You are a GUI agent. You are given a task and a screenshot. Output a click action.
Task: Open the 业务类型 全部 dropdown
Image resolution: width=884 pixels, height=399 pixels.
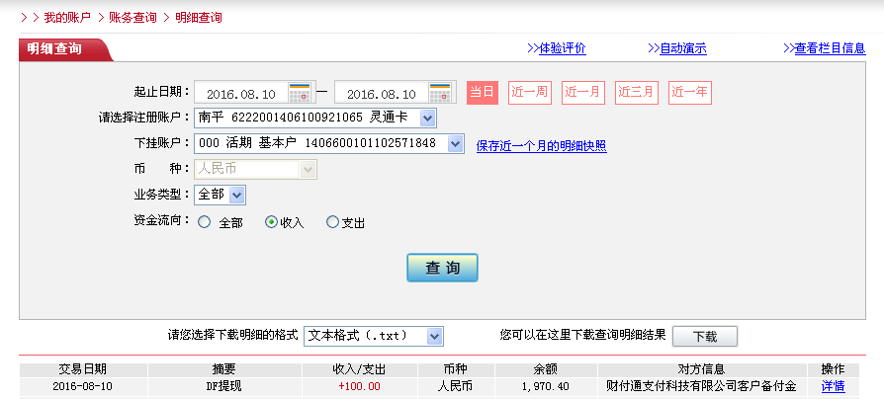pos(237,196)
